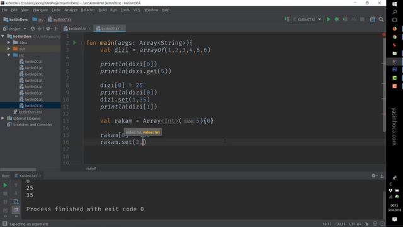
Task: Click the 16:17 cursor position in status bar
Action: 327,224
